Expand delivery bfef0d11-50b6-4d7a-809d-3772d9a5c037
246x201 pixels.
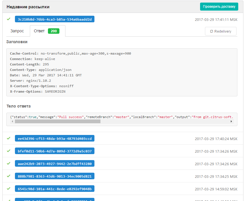(55, 151)
